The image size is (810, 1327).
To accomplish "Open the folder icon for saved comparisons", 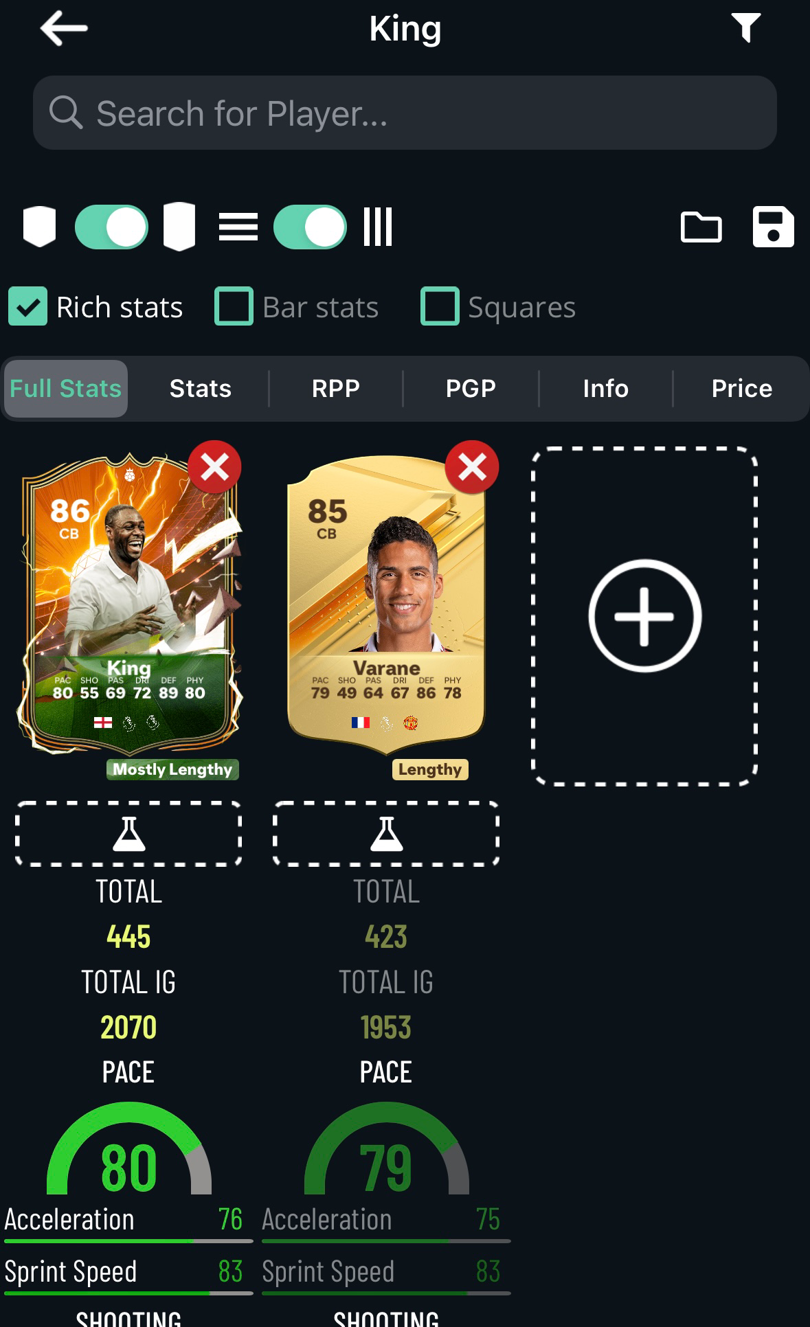I will (x=701, y=227).
